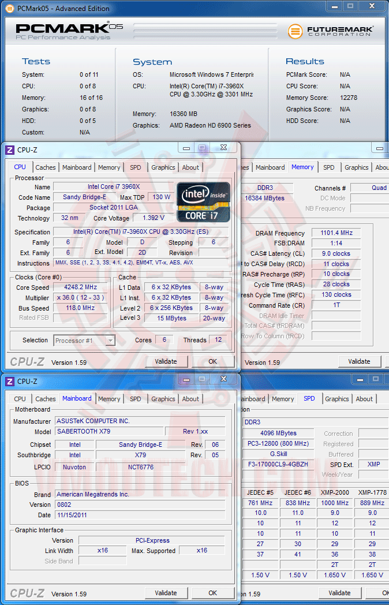Click Validate button in the SPD window
Viewport: 389px width, 605px height.
pos(339,593)
